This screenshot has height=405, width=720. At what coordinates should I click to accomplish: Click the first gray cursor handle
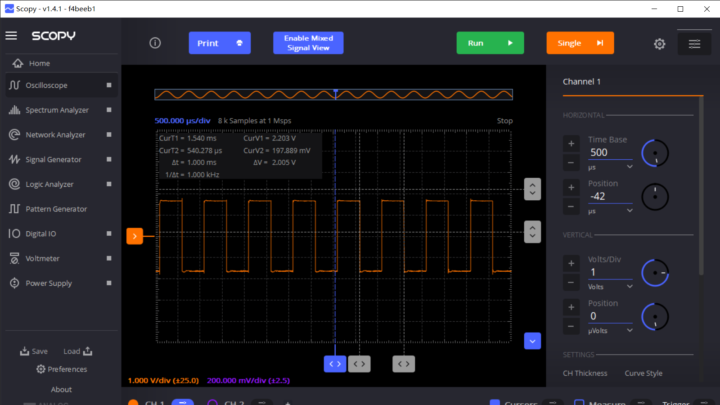(x=359, y=364)
